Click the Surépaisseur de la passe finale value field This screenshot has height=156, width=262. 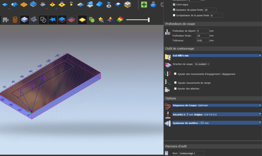point(216,15)
